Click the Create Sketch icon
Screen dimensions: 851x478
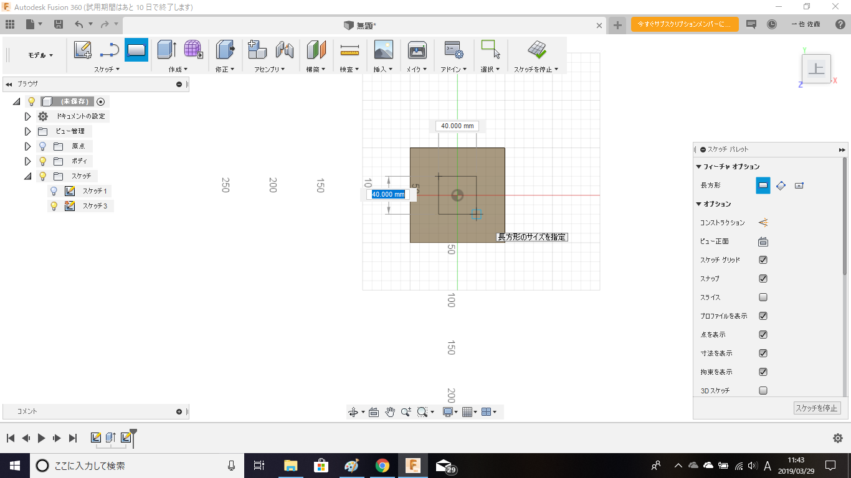(83, 49)
